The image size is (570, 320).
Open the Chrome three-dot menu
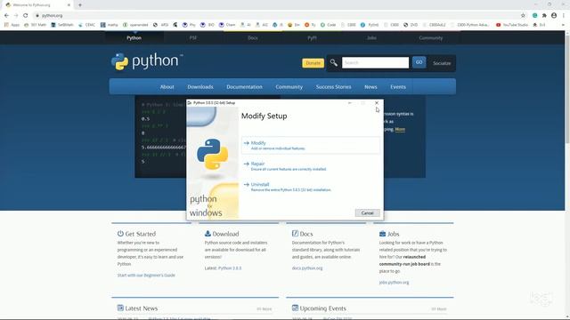click(564, 16)
